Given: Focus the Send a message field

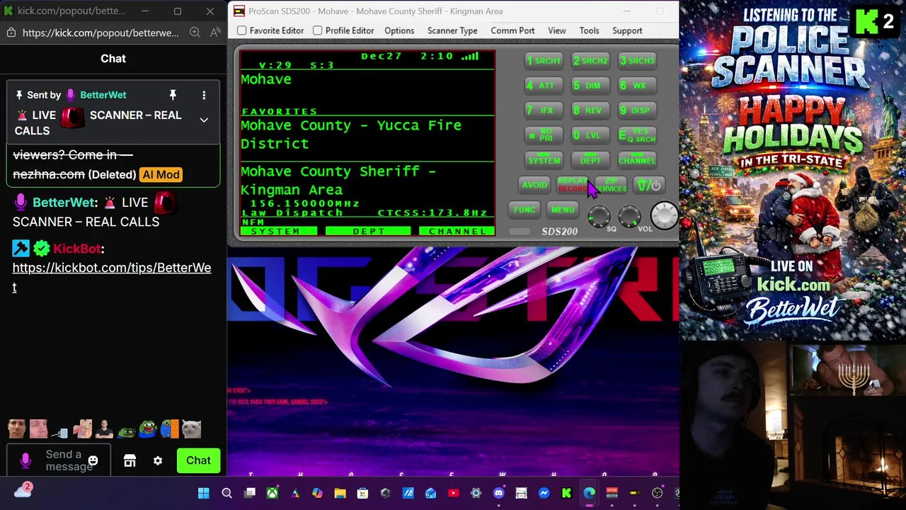Looking at the screenshot, I should (x=59, y=460).
